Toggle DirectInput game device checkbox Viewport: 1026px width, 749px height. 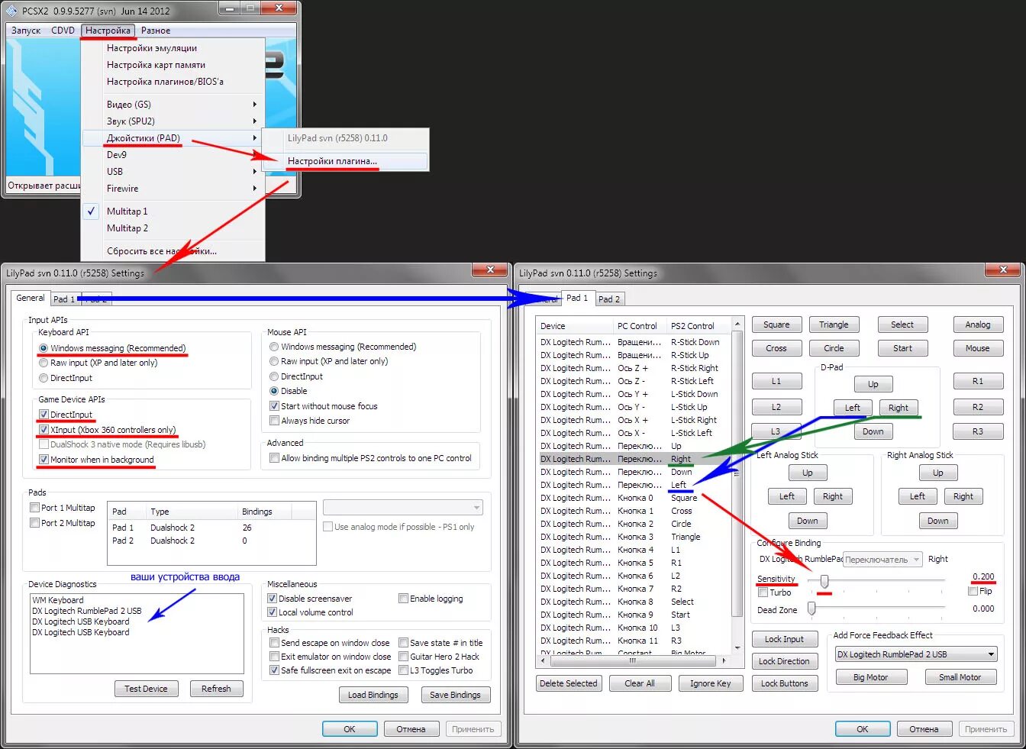(44, 415)
